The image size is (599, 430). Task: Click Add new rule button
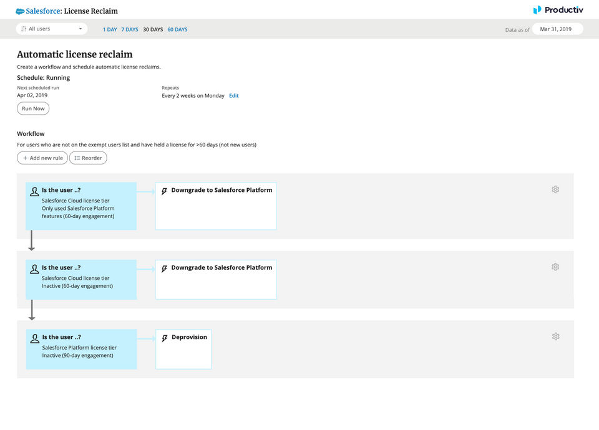coord(42,158)
